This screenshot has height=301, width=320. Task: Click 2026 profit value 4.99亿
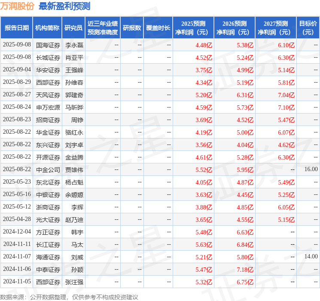(245, 70)
